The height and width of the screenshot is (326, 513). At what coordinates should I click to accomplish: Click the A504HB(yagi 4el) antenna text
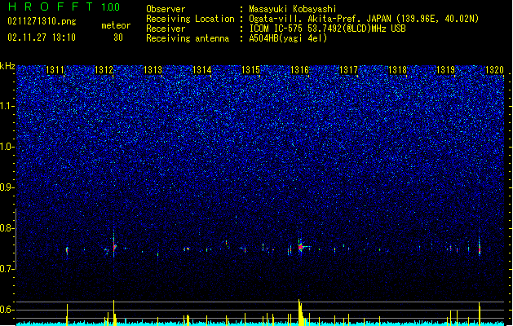point(288,38)
